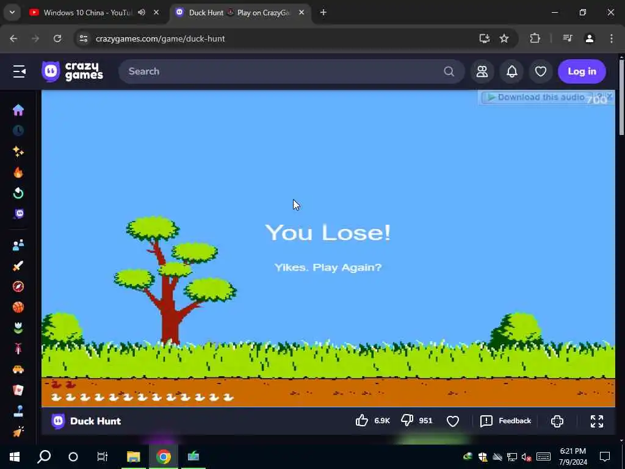Reload the current page
625x469 pixels.
point(57,38)
